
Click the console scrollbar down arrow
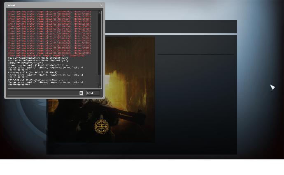pos(100,87)
